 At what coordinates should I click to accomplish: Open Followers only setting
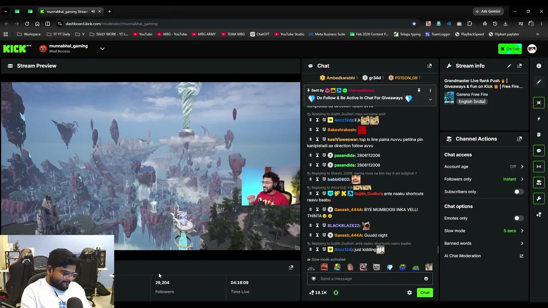[x=484, y=179]
